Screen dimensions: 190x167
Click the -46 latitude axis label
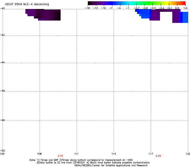coord(2,91)
